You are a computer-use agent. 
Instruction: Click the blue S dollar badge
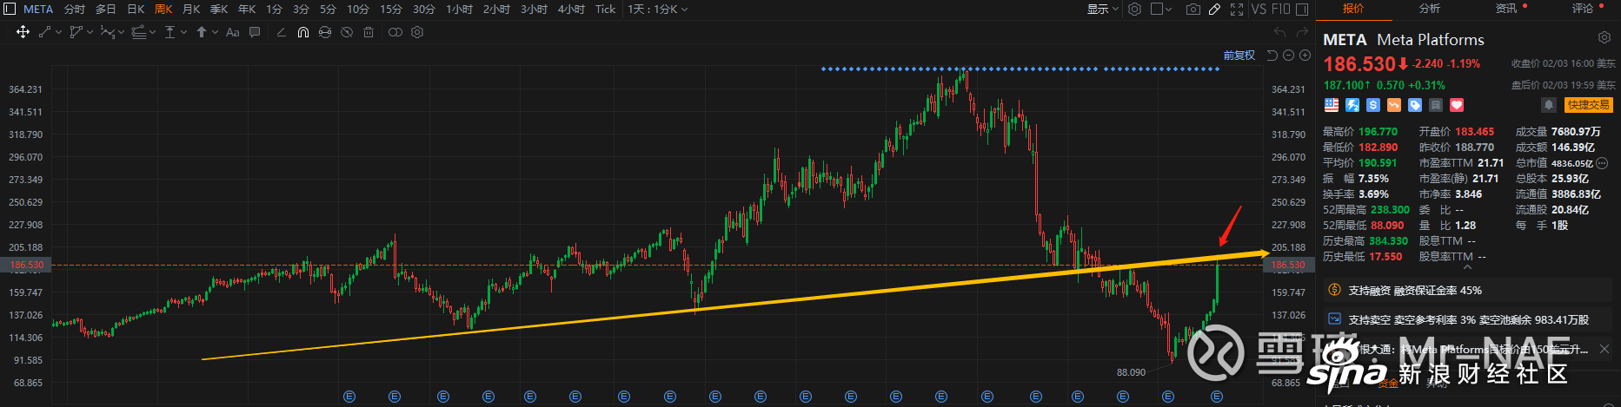tap(1373, 105)
